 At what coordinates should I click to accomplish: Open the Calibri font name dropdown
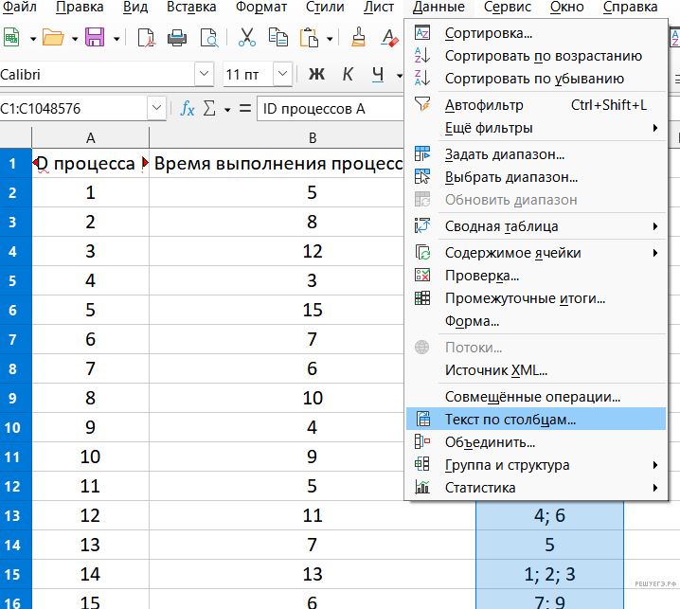pos(204,74)
